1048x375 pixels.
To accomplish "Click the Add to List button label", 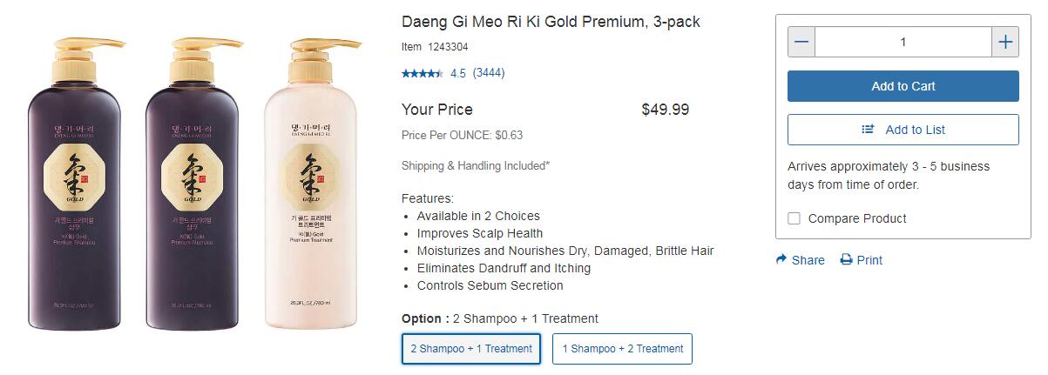I will click(x=915, y=130).
